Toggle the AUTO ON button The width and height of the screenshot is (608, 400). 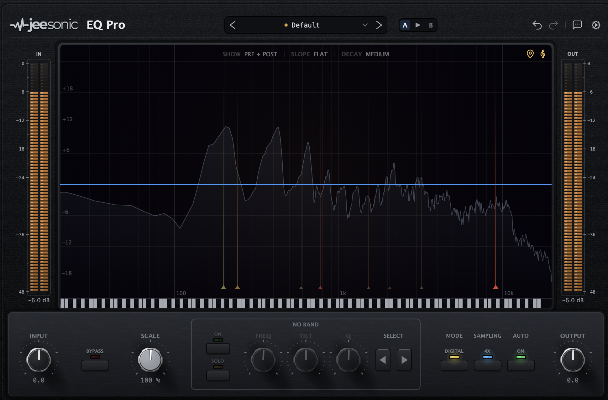(x=521, y=365)
